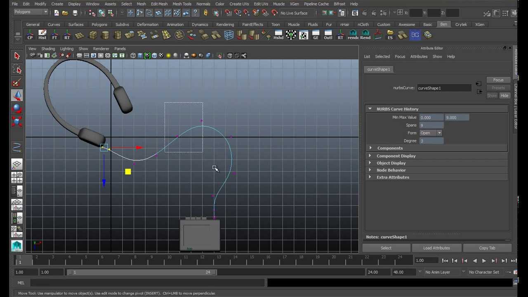Image resolution: width=528 pixels, height=297 pixels.
Task: Click the lock selection icon
Action: (205, 13)
